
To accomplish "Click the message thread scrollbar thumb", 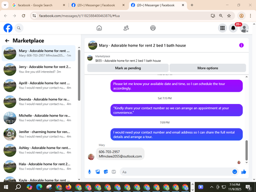I will pyautogui.click(x=246, y=150).
